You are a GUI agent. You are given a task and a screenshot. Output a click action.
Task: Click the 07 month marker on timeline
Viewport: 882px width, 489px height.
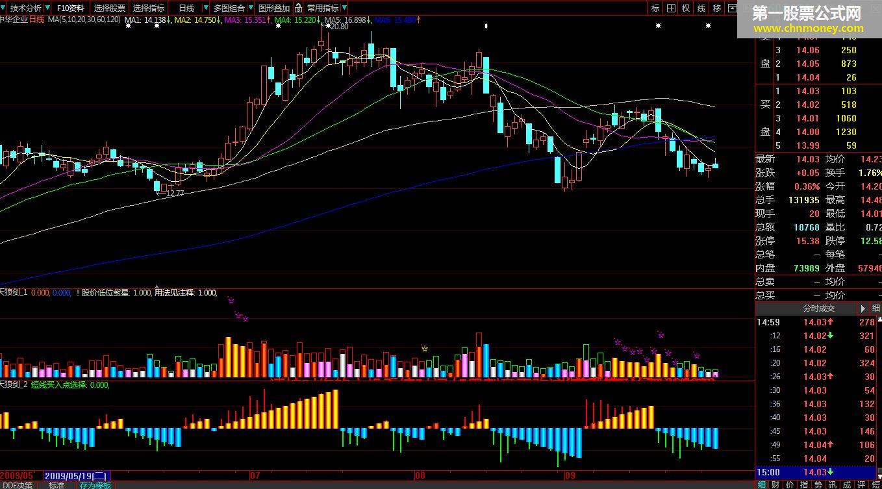(x=254, y=475)
